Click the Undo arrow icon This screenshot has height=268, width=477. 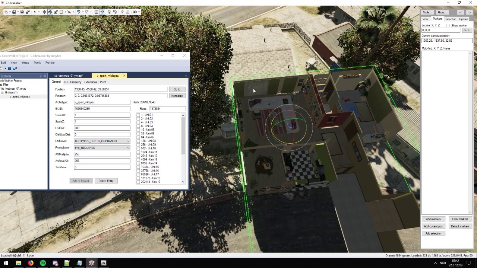(x=79, y=12)
